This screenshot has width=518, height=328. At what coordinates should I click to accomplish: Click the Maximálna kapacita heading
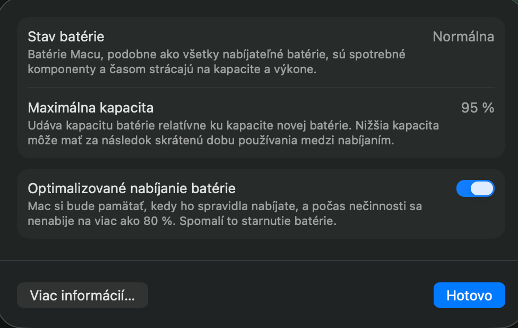[90, 108]
